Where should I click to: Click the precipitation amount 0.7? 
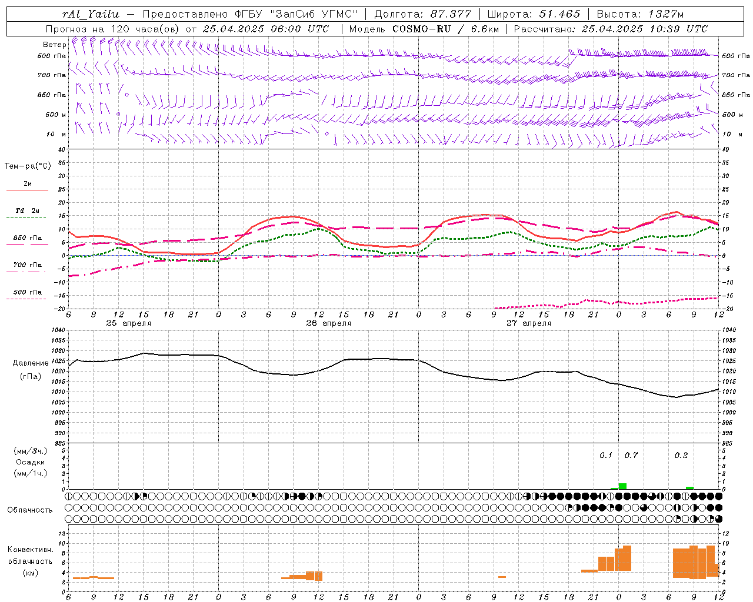631,456
